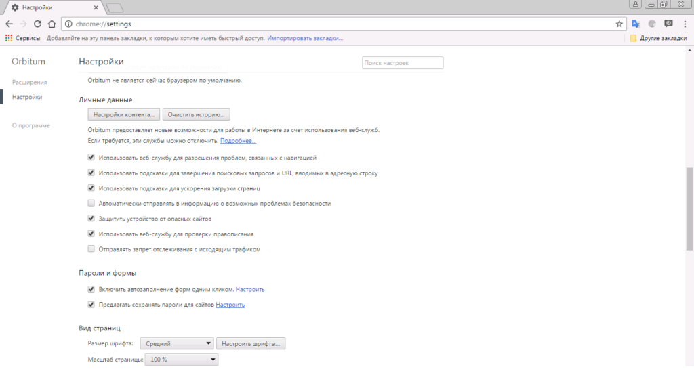Toggle search and URL completion suggestions
Viewport: 694px width, 390px height.
(91, 173)
